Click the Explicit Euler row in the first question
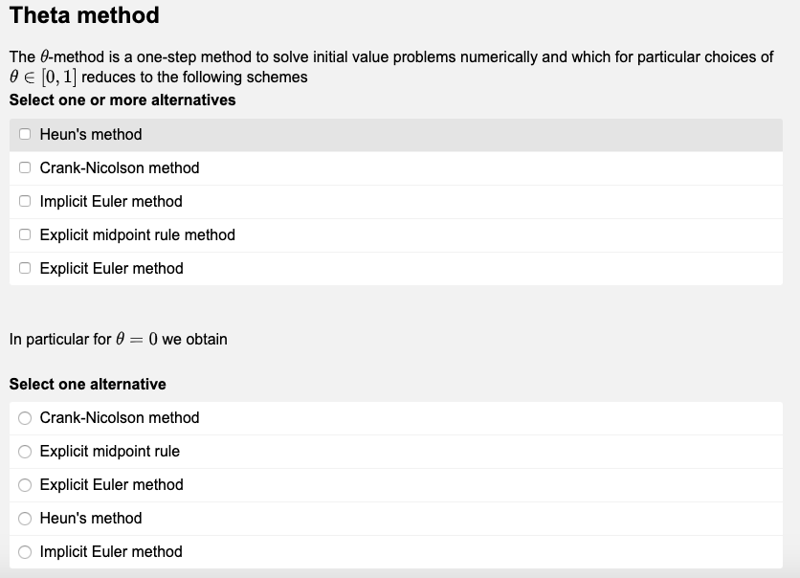 pos(383,269)
